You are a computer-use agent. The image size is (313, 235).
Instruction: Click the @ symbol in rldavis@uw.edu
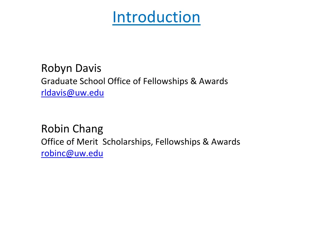pos(71,93)
